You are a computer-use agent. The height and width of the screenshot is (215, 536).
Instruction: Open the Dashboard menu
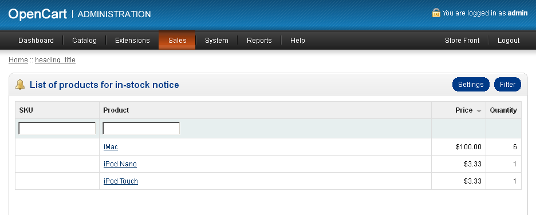(36, 40)
